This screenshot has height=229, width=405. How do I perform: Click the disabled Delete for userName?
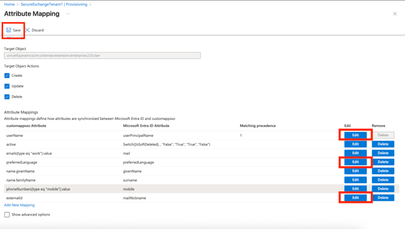pyautogui.click(x=383, y=135)
